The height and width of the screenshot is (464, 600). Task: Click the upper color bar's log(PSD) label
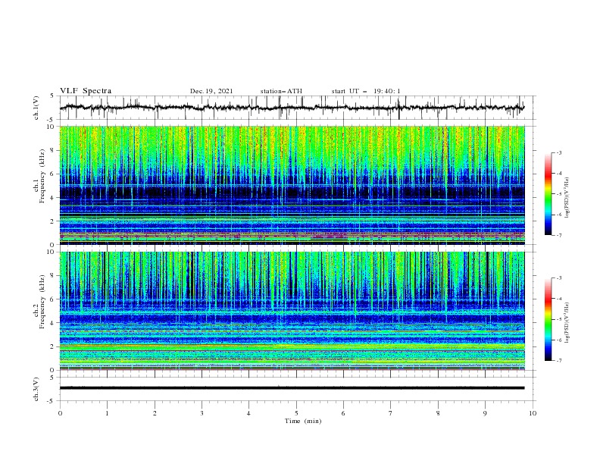[x=567, y=198]
